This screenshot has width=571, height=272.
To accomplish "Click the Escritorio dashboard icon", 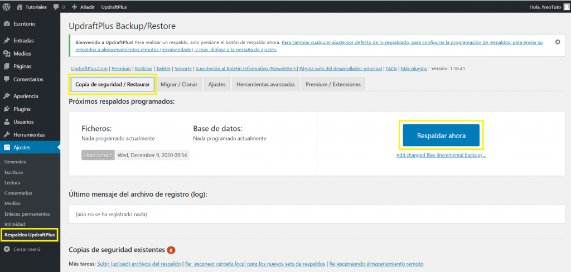I will [7, 23].
